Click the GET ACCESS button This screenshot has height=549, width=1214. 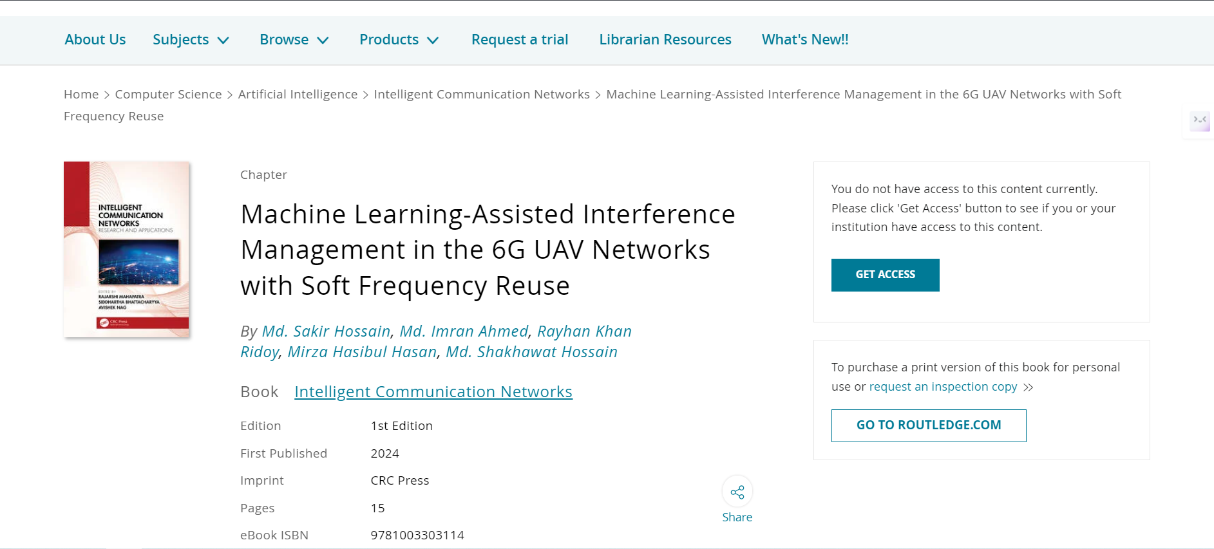coord(885,275)
